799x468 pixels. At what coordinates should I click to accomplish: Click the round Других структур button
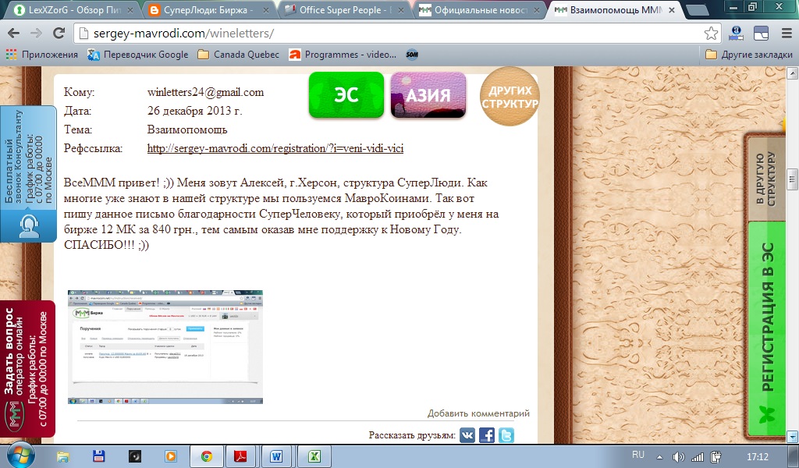(x=510, y=96)
